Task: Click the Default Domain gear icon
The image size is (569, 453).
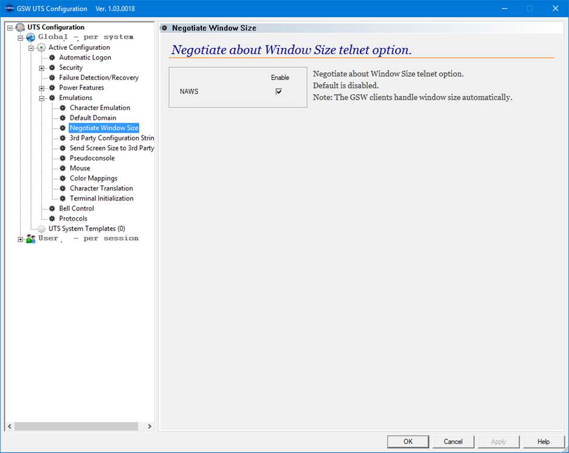Action: click(x=63, y=118)
